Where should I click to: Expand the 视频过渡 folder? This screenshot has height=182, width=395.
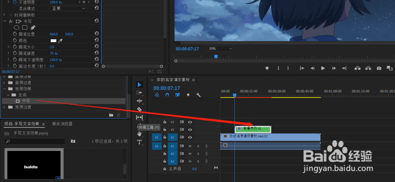4,107
